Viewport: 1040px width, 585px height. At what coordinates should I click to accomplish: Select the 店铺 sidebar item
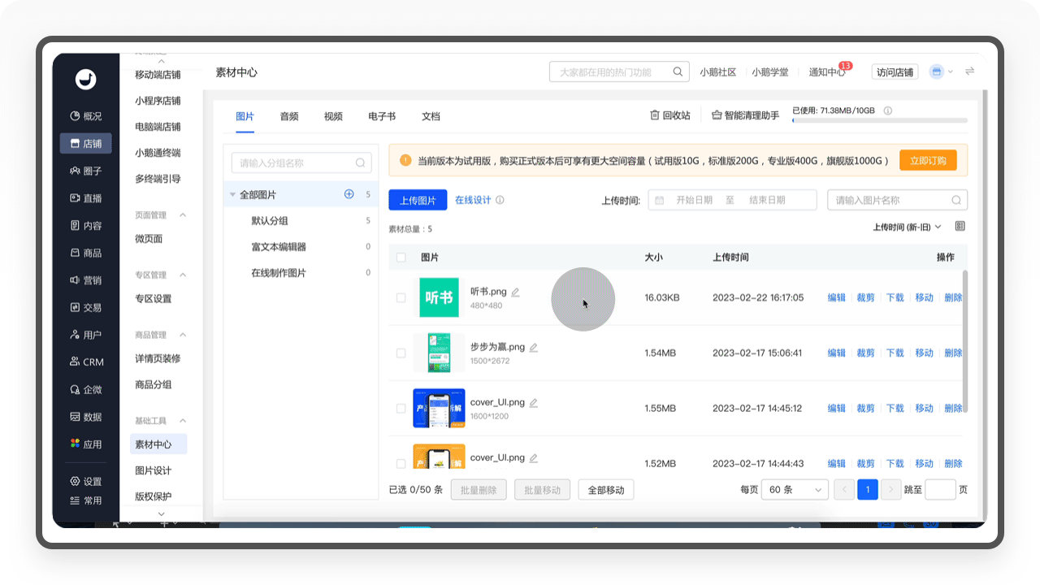click(85, 144)
